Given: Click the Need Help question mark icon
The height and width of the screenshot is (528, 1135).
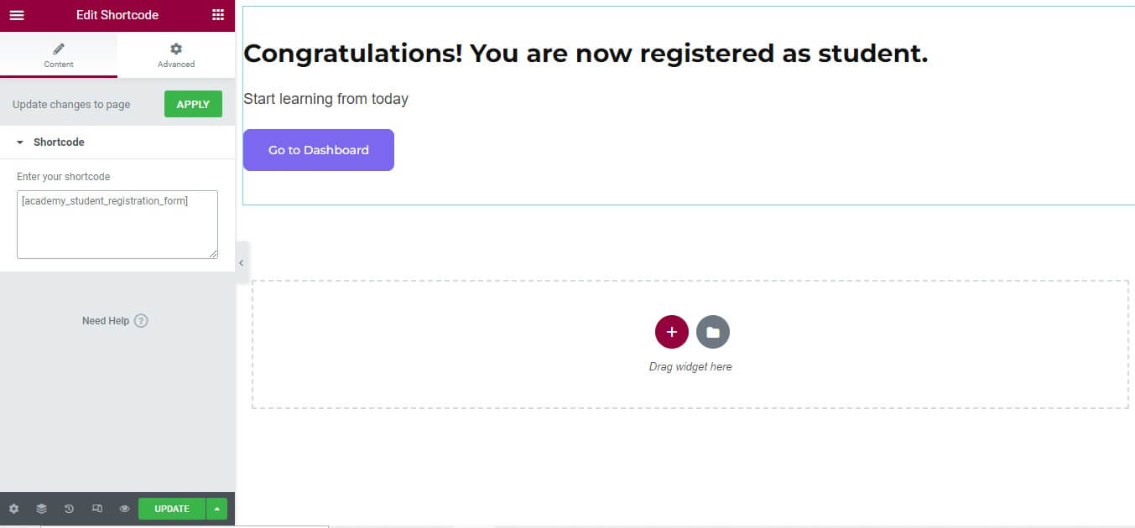Looking at the screenshot, I should pyautogui.click(x=141, y=321).
